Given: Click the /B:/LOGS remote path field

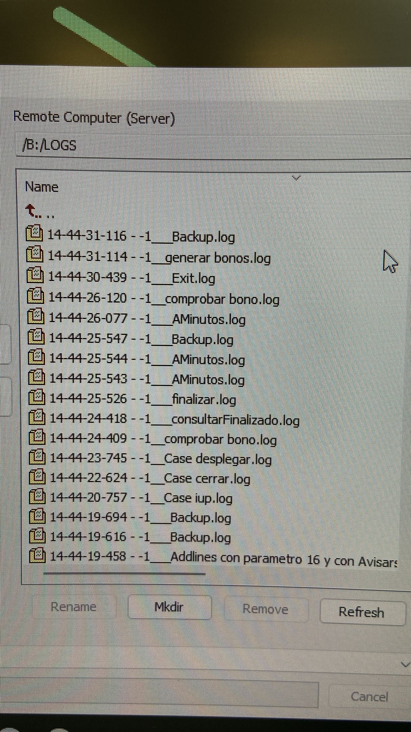Looking at the screenshot, I should point(214,146).
